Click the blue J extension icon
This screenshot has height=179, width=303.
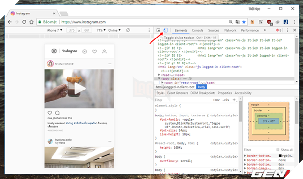tap(286, 22)
